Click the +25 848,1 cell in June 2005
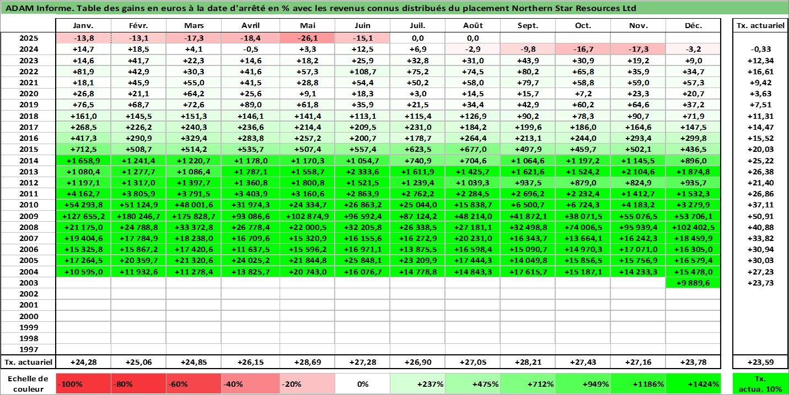 [x=363, y=261]
